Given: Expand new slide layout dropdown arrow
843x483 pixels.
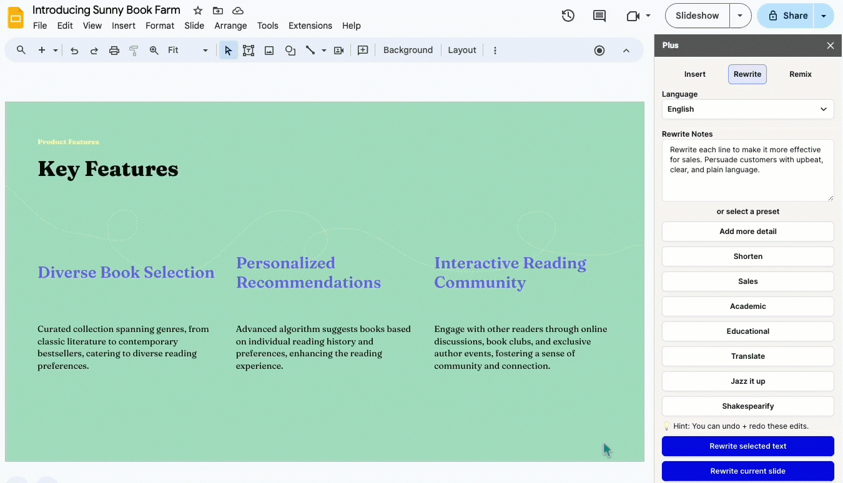Looking at the screenshot, I should [56, 51].
